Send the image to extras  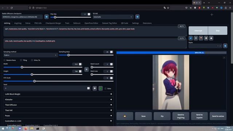coord(218,116)
